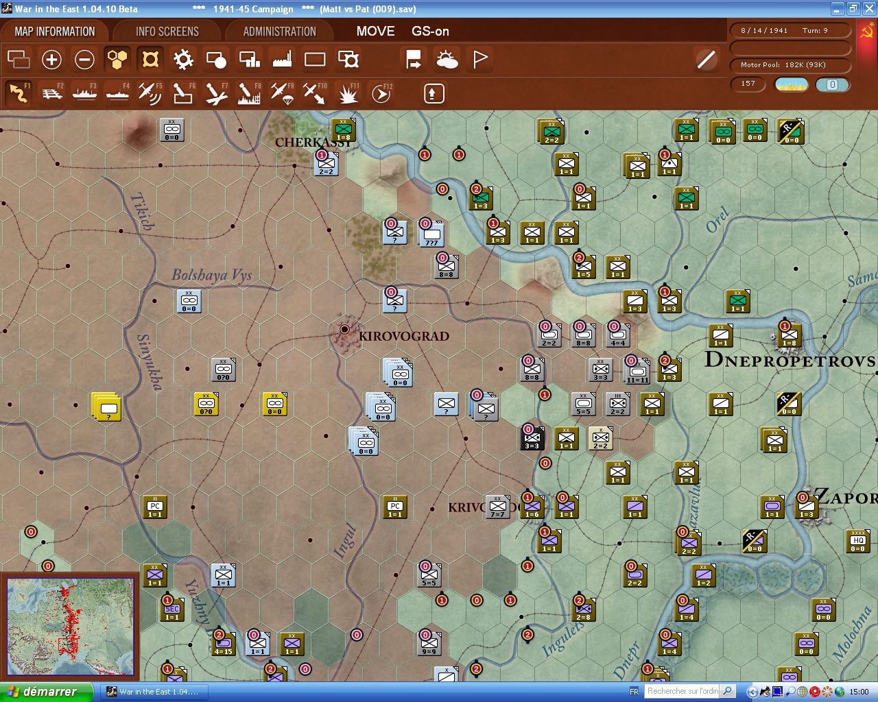The image size is (878, 702).
Task: Click the diagonal slash round button
Action: click(706, 60)
